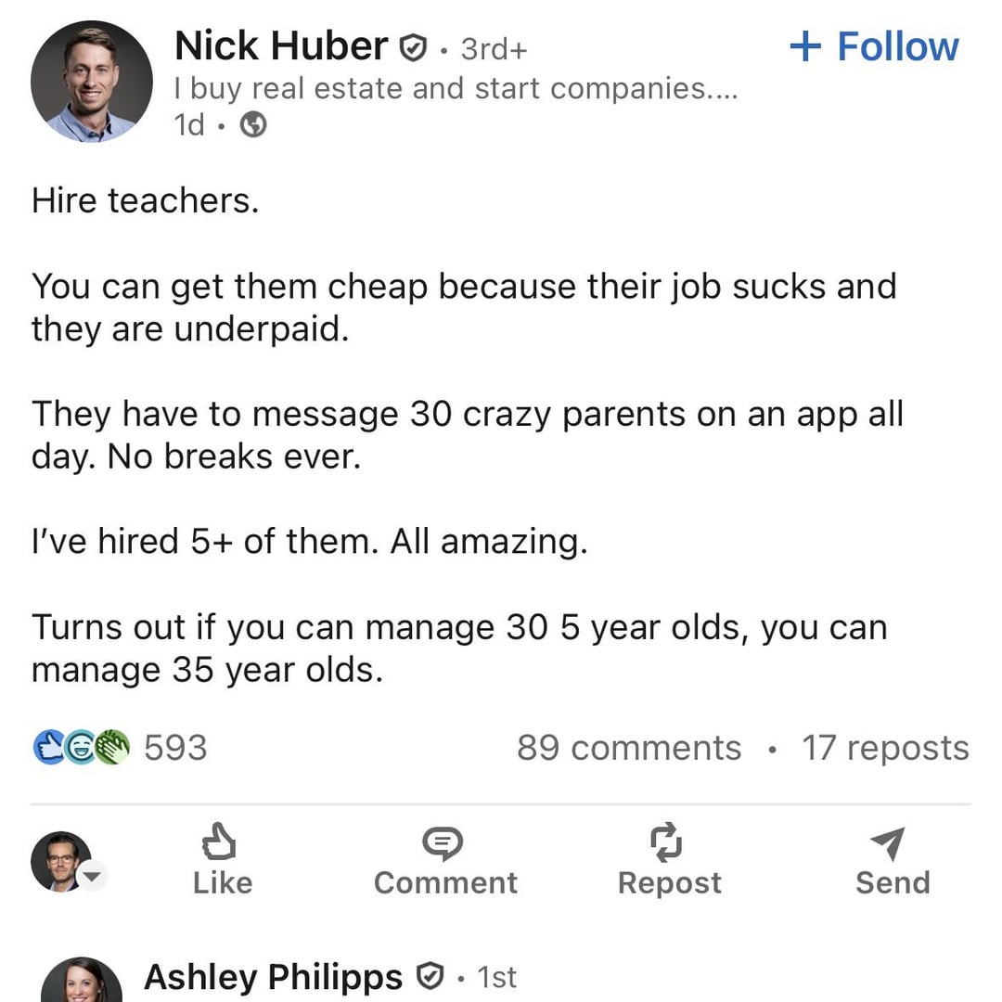
Task: Click your own small profile avatar
Action: pyautogui.click(x=60, y=861)
